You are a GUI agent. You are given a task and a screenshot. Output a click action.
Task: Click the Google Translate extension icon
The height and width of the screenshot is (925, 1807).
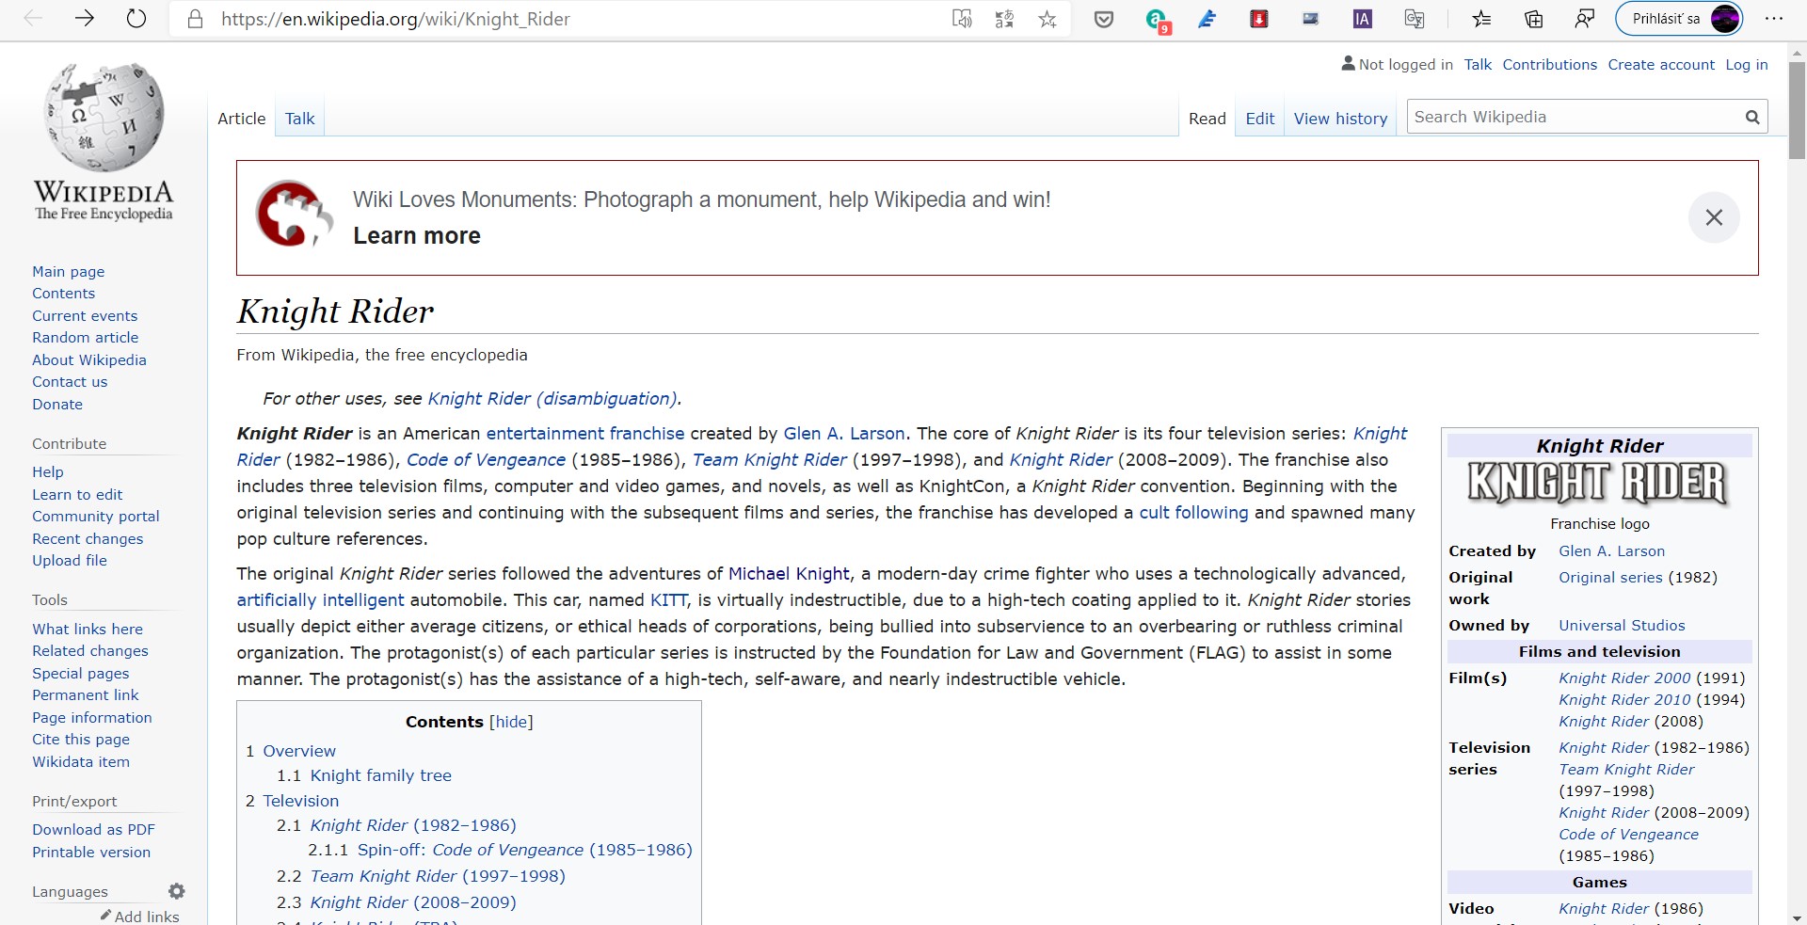pos(1414,19)
